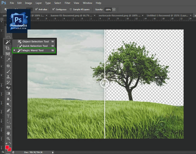Uncheck the Contiguous checkbox
Screen dimensions: 196x154
(53, 9)
